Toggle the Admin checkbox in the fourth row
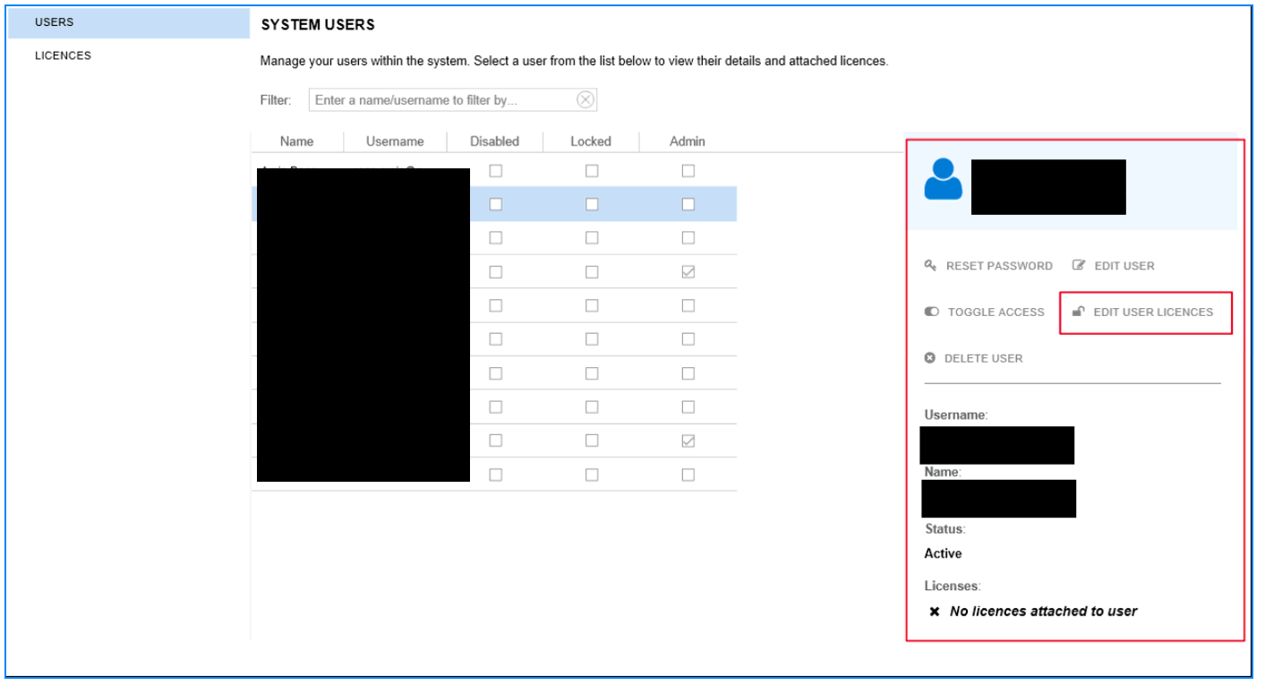The image size is (1265, 685). tap(688, 272)
